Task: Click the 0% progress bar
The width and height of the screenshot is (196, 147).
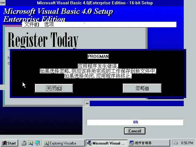Action: (x=135, y=122)
